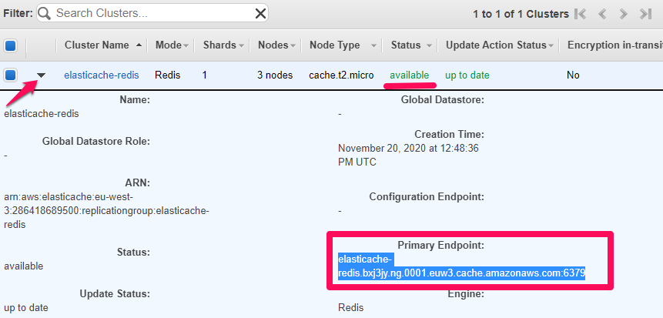Click the highlighted Primary Endpoint address
The height and width of the screenshot is (318, 663).
click(x=462, y=273)
